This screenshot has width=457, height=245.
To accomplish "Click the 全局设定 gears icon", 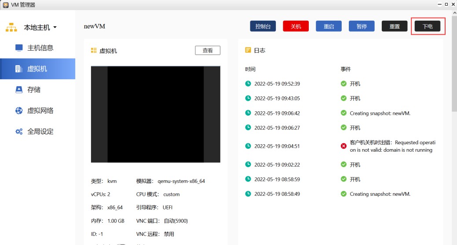I will click(19, 132).
